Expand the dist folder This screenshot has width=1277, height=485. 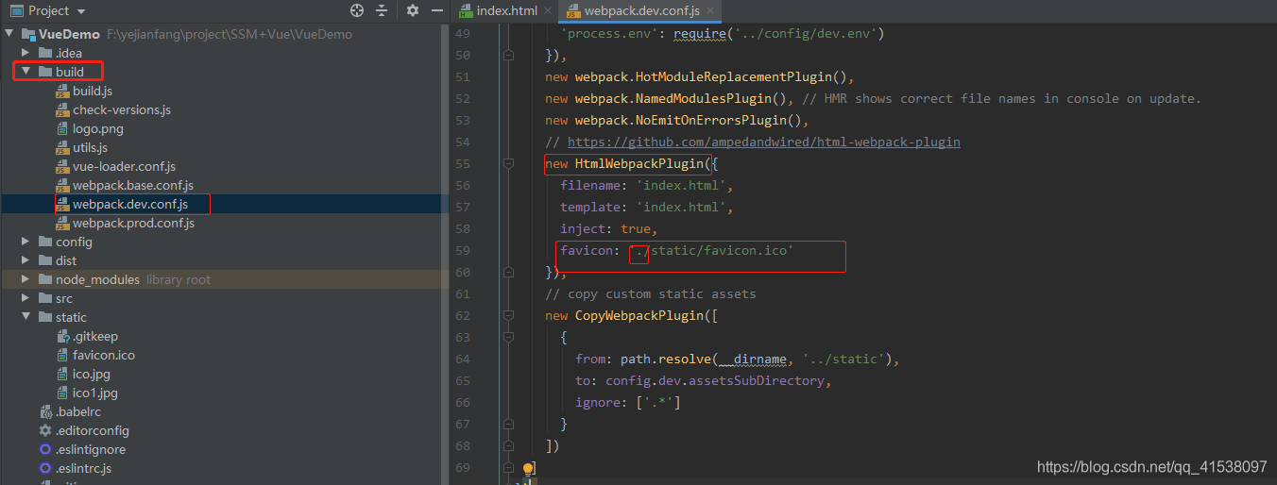pyautogui.click(x=27, y=260)
